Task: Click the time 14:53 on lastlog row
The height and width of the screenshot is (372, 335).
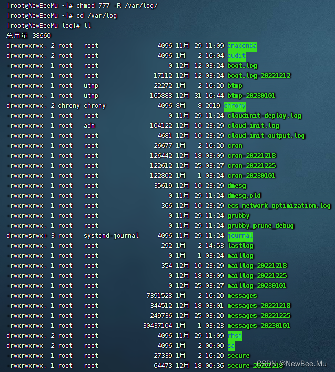Action: point(215,246)
